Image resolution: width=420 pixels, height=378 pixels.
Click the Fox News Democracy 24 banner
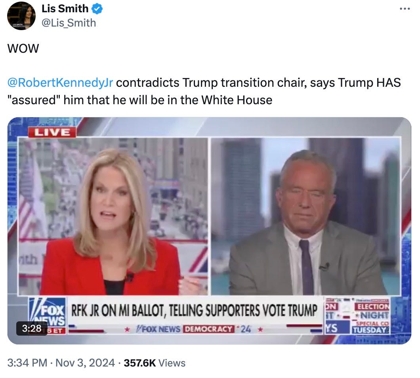194,329
